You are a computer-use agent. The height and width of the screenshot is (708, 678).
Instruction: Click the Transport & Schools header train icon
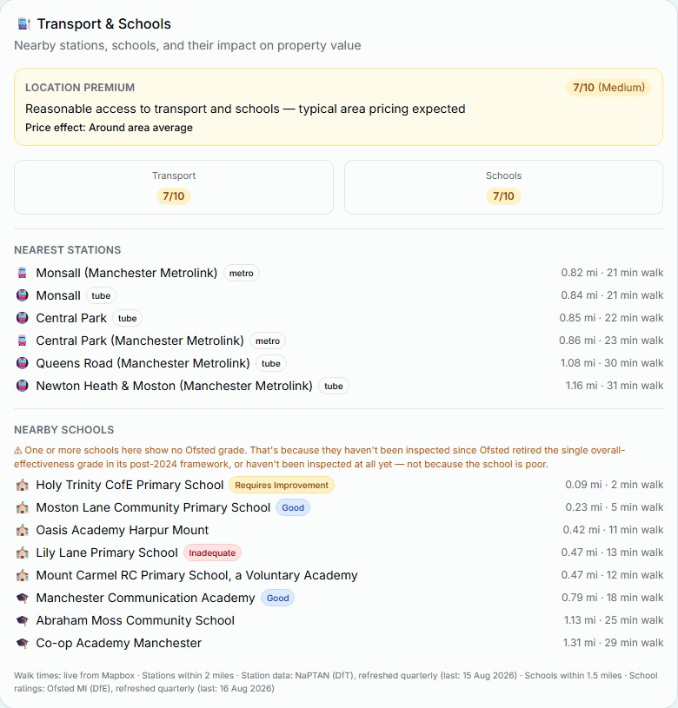point(24,24)
